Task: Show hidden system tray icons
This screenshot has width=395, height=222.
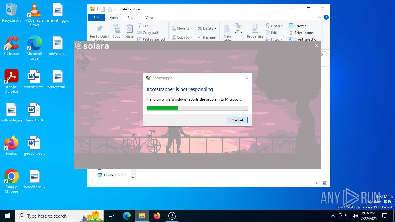Action: coord(333,216)
